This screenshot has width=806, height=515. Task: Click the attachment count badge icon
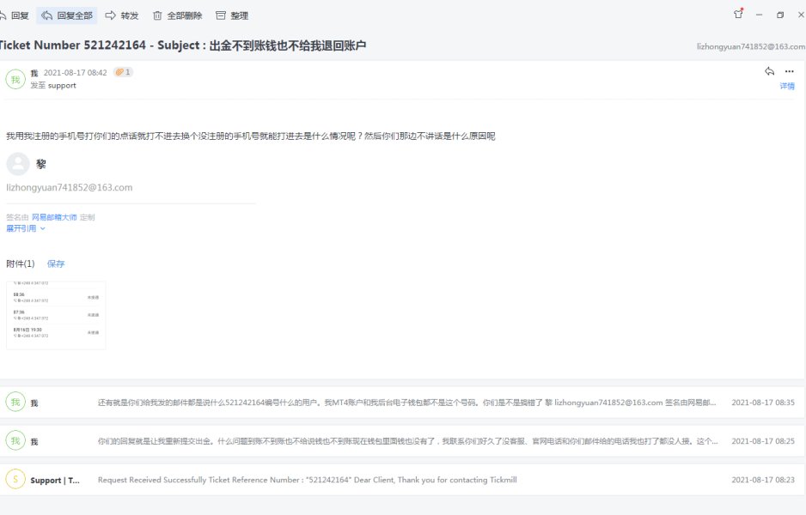(123, 72)
